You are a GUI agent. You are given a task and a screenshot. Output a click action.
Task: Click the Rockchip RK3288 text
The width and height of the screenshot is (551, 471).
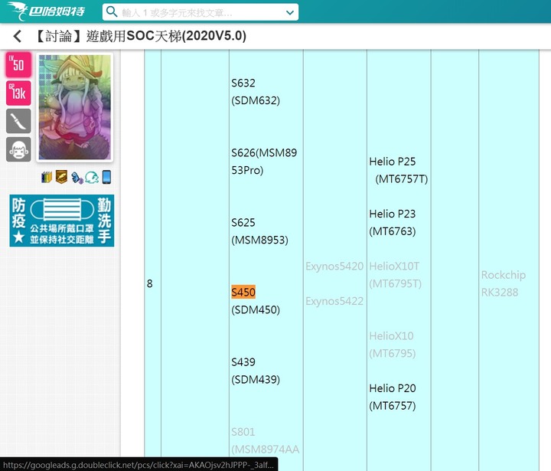click(x=504, y=283)
